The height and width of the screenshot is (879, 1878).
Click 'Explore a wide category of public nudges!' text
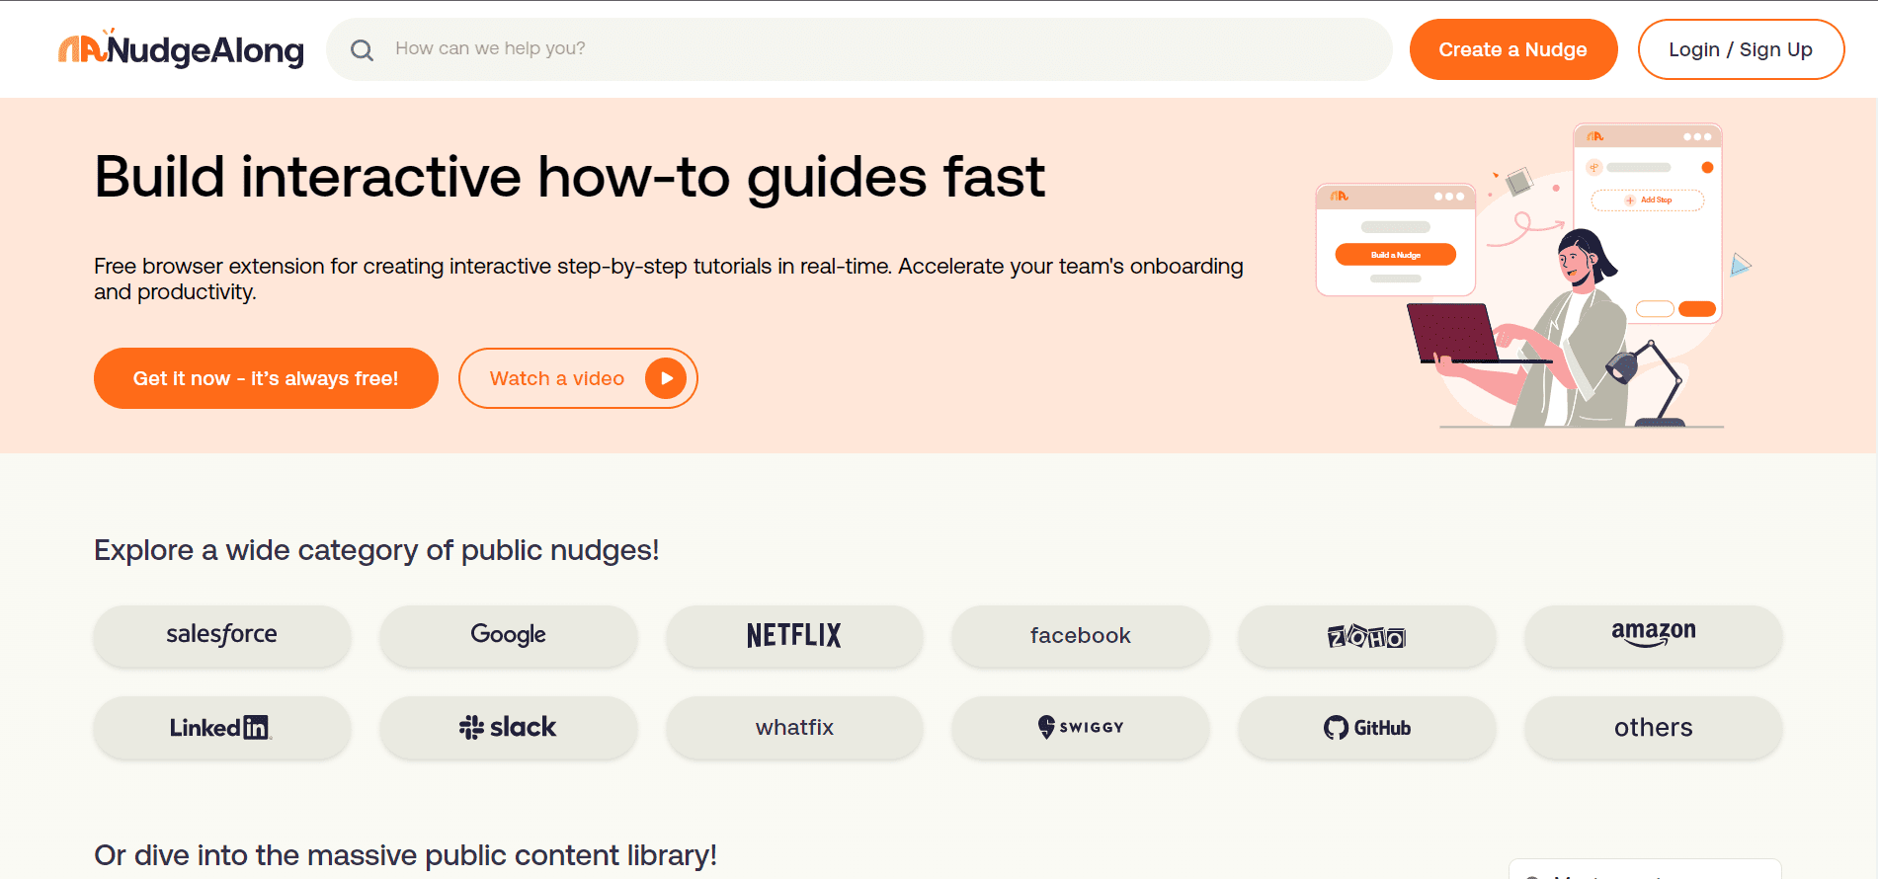coord(376,550)
